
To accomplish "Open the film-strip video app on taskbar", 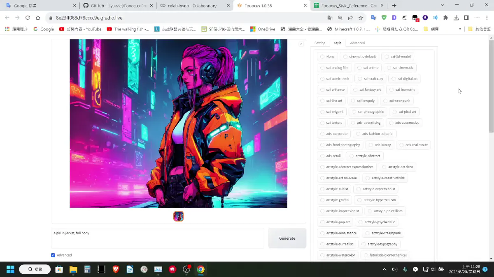I will pos(101,269).
